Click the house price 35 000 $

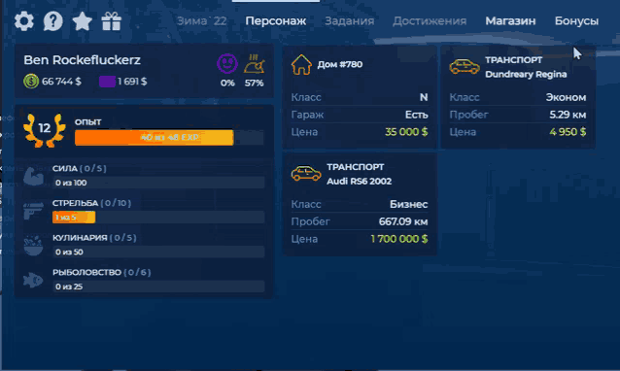click(406, 131)
